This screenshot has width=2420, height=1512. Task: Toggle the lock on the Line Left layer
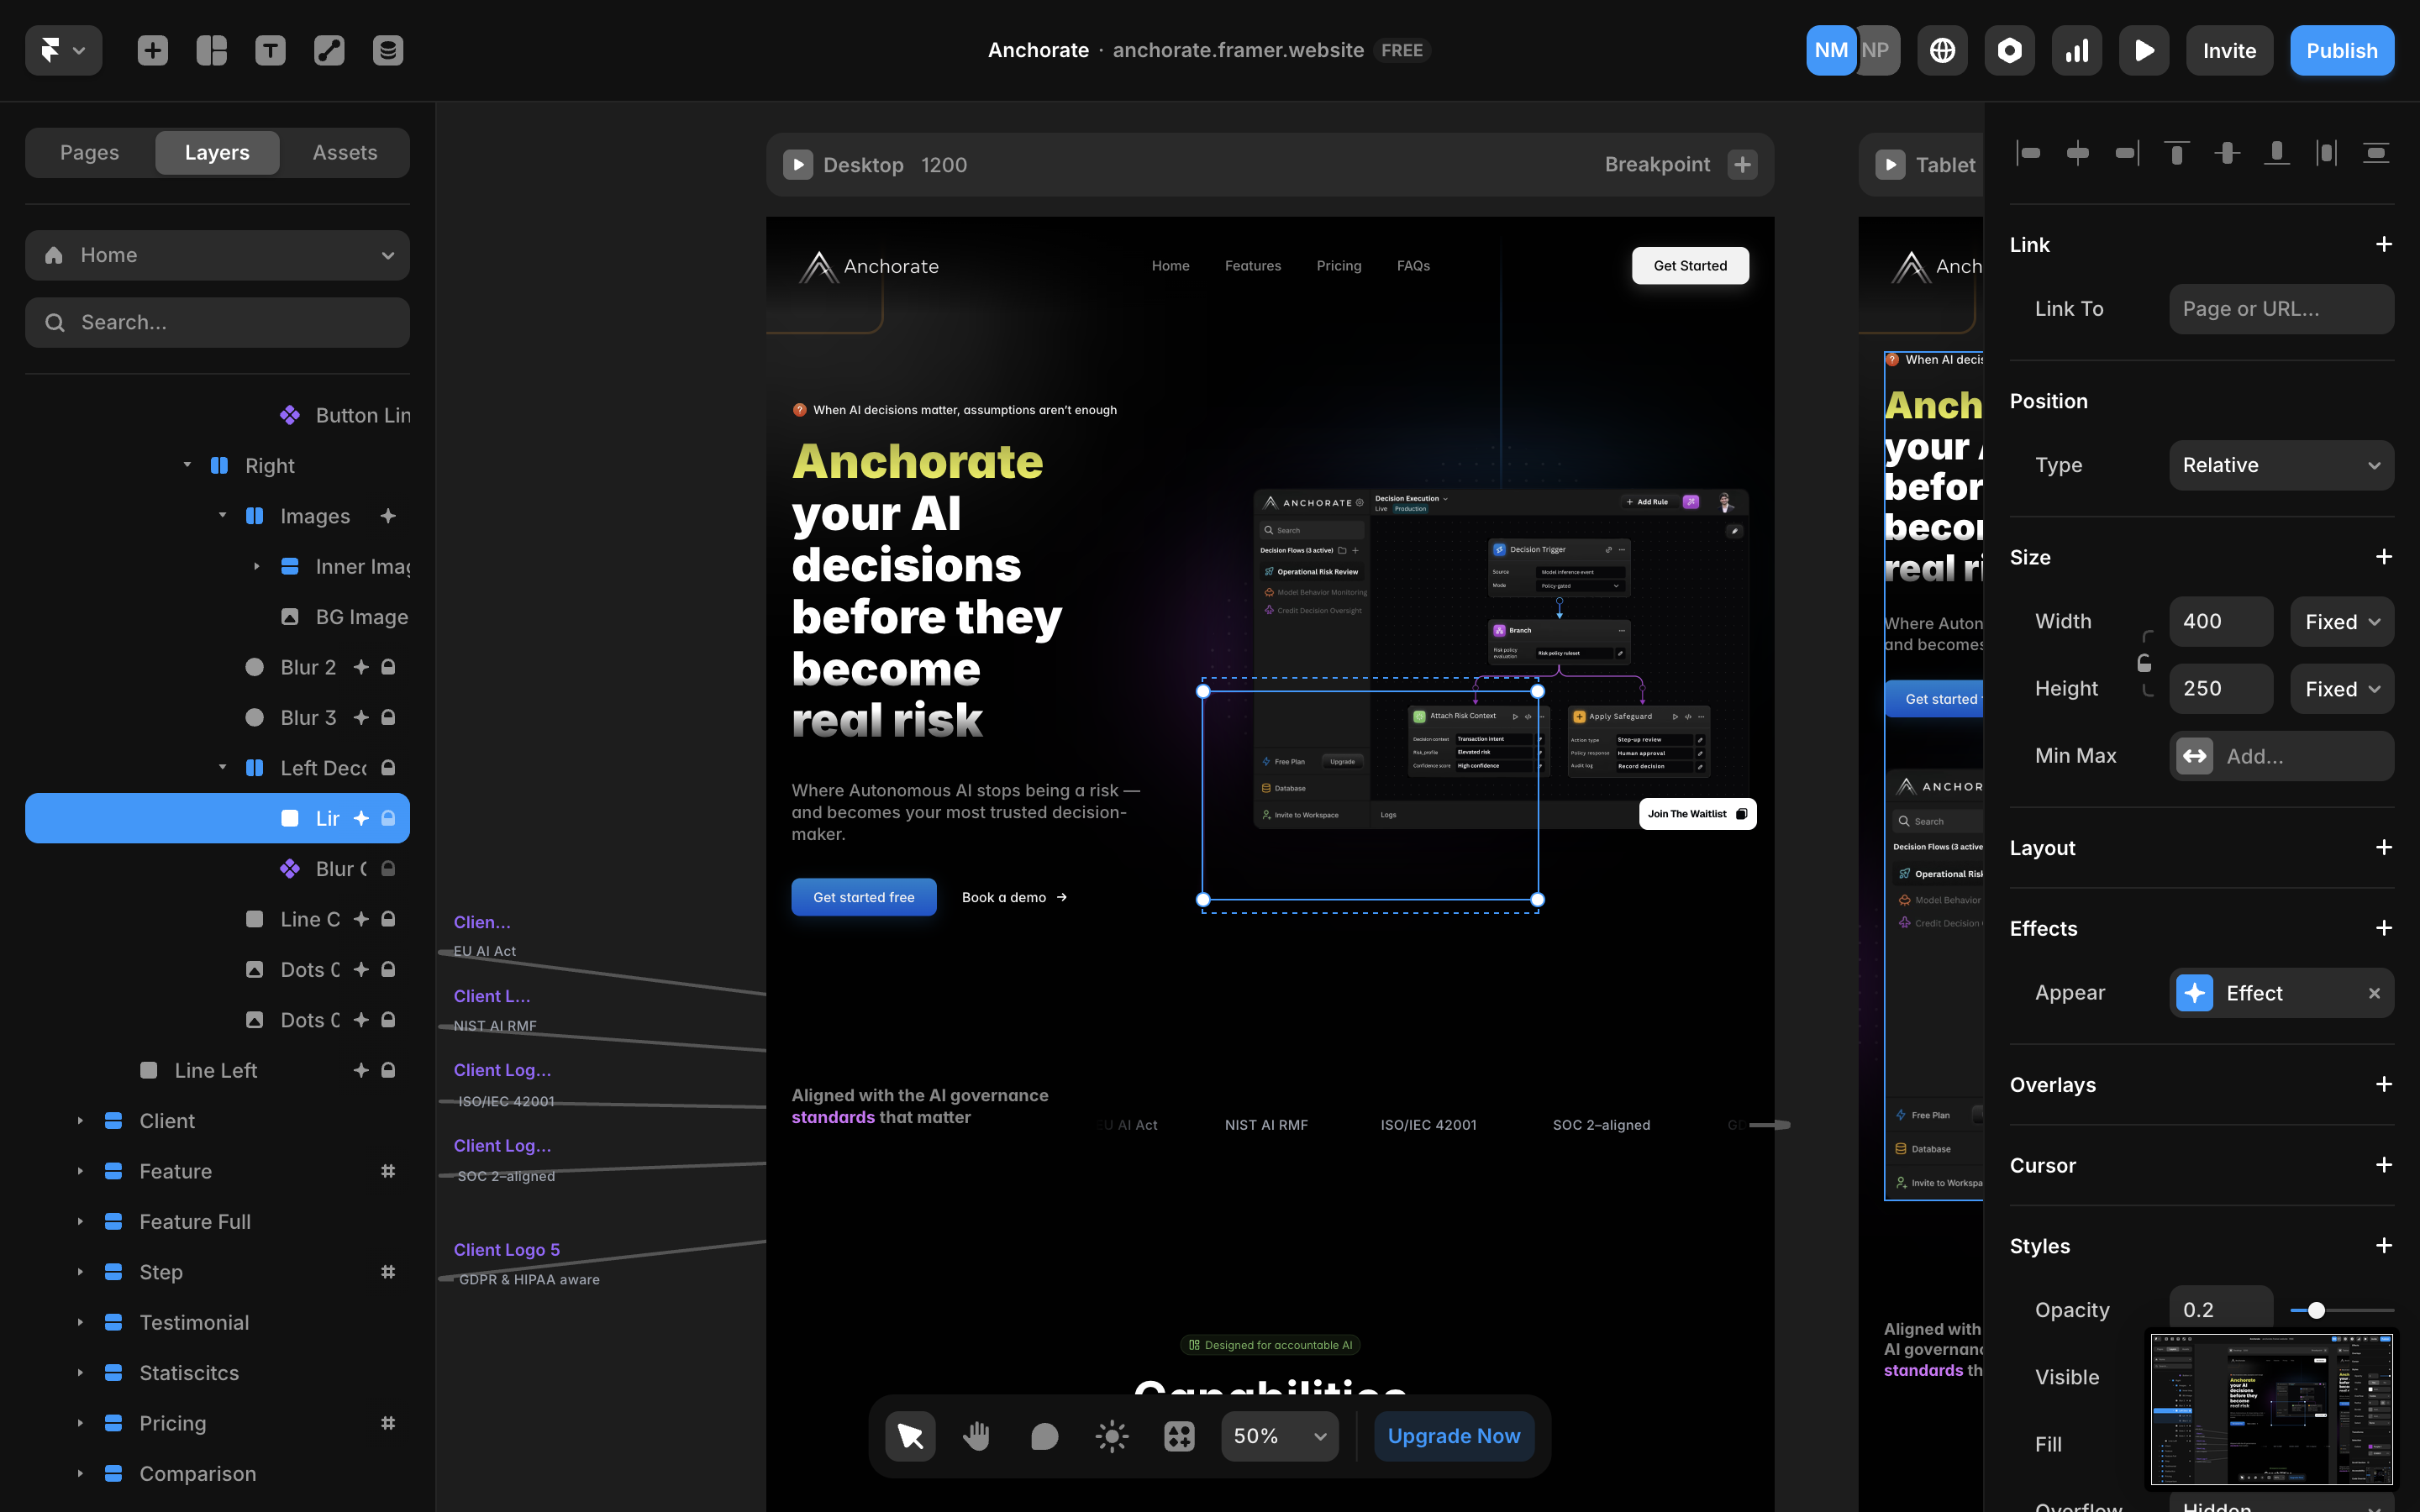tap(388, 1070)
